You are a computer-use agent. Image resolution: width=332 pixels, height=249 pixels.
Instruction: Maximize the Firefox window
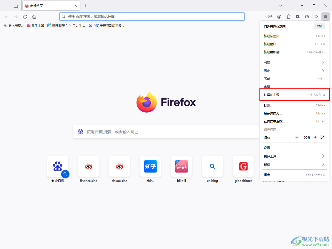pos(314,6)
